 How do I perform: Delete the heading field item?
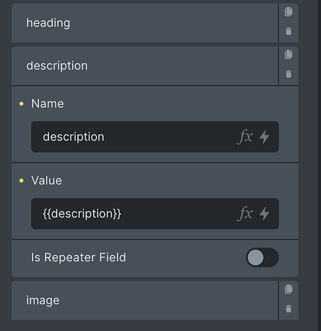[x=289, y=31]
